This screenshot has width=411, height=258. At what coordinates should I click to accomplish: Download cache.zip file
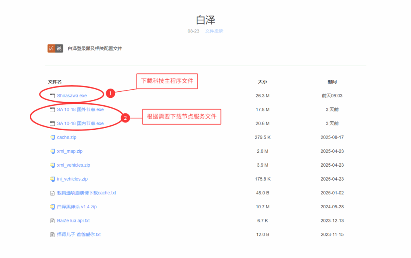[67, 137]
